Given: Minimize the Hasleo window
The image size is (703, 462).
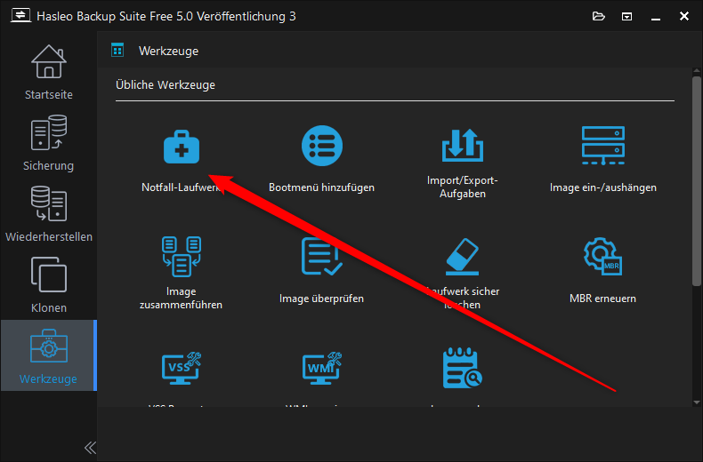Looking at the screenshot, I should click(656, 17).
